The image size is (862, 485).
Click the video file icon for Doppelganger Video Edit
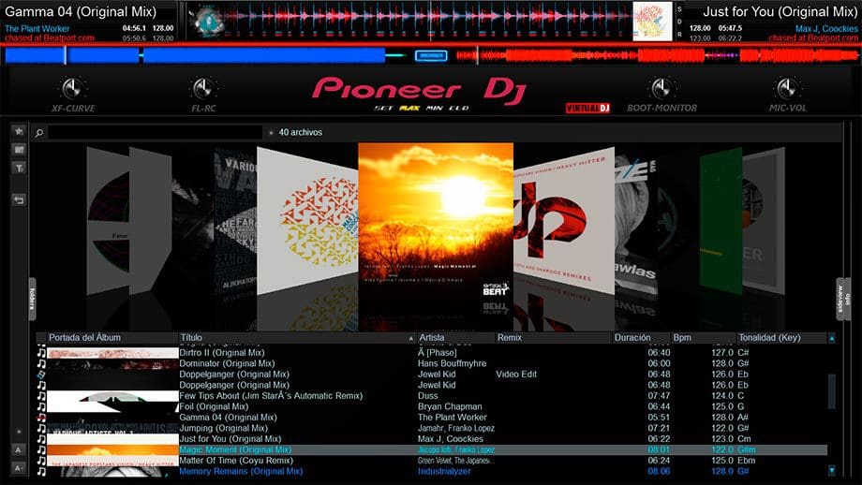pyautogui.click(x=41, y=375)
